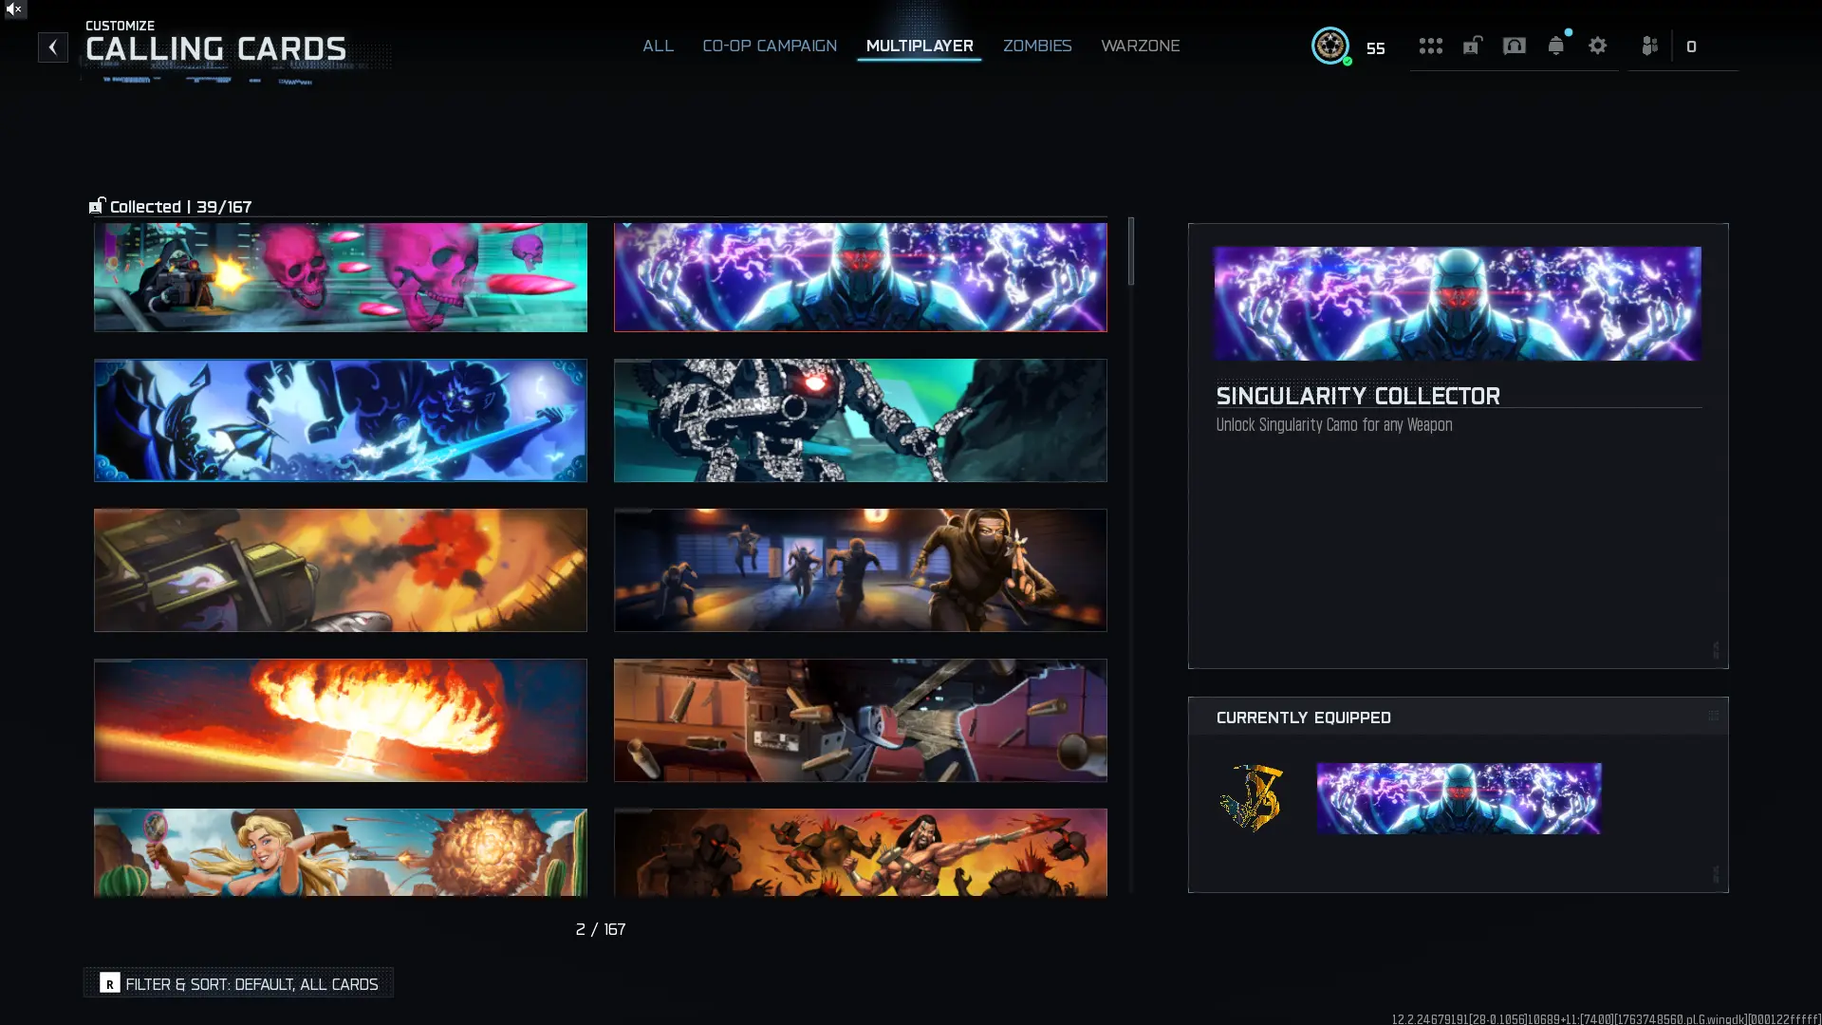Click the muted speaker icon in corner
Image resolution: width=1822 pixels, height=1025 pixels.
click(x=13, y=9)
